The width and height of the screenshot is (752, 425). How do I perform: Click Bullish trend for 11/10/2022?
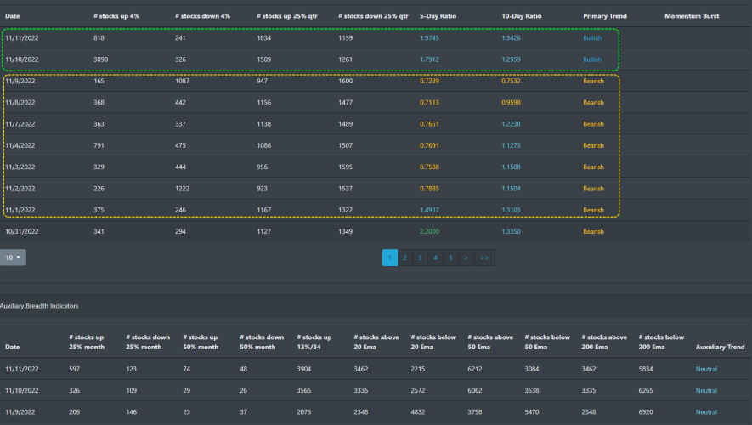[592, 59]
